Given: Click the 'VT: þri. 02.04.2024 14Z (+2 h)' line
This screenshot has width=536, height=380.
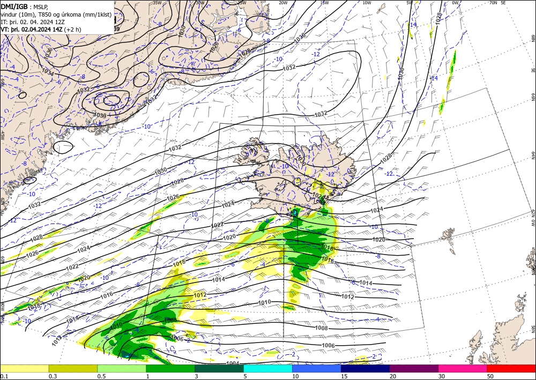Looking at the screenshot, I should click(41, 29).
